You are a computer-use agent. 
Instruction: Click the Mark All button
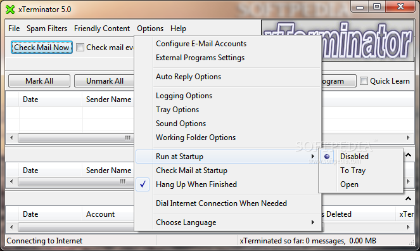pos(39,81)
